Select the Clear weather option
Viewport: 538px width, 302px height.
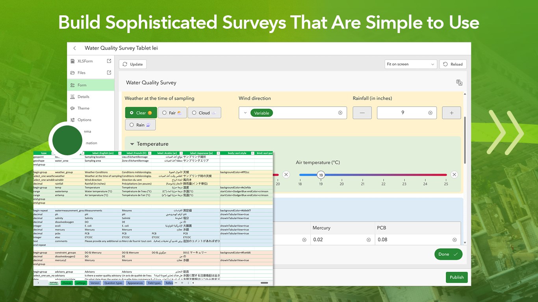(141, 113)
